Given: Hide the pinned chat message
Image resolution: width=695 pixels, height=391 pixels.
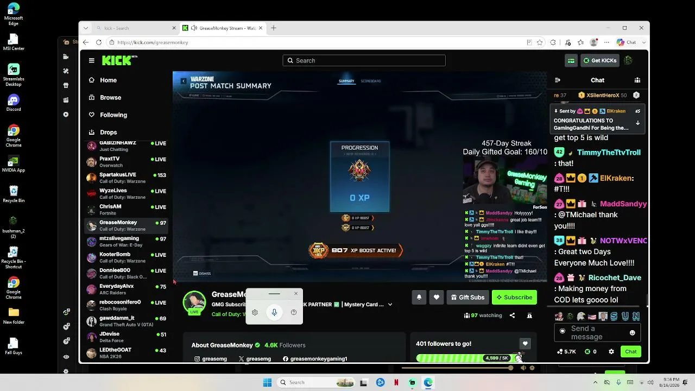Looking at the screenshot, I should point(638,111).
